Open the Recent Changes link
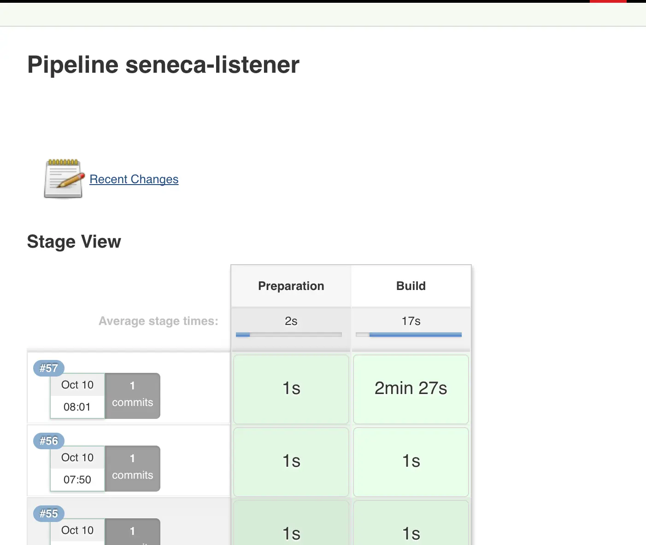Screen dimensions: 646x545 pos(134,179)
